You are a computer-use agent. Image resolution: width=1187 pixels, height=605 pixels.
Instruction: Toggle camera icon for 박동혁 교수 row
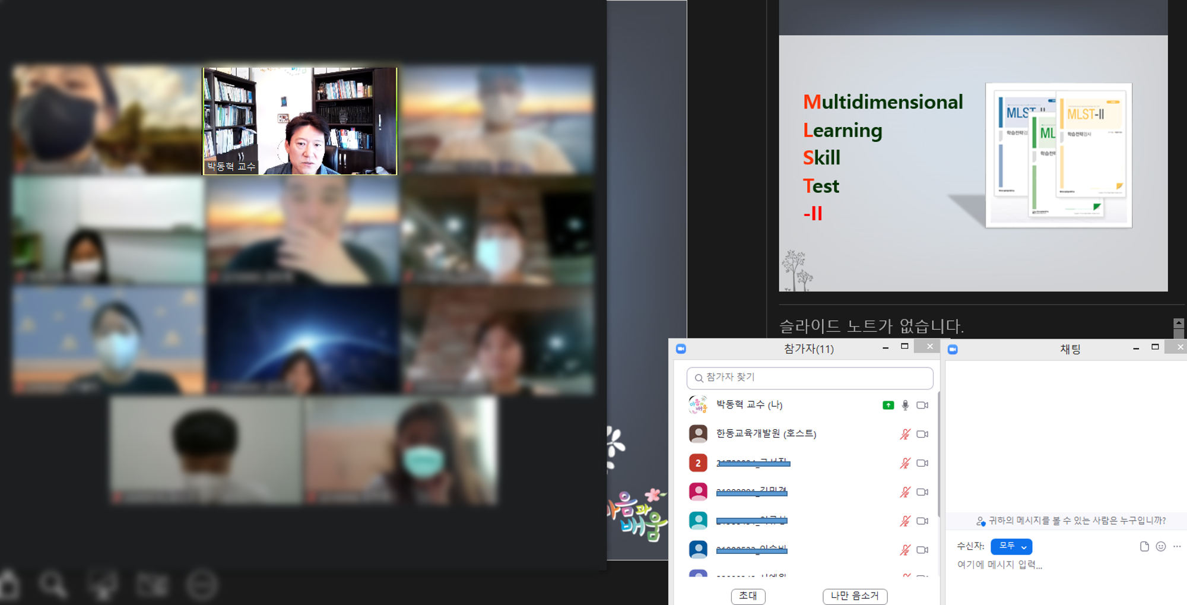[922, 405]
